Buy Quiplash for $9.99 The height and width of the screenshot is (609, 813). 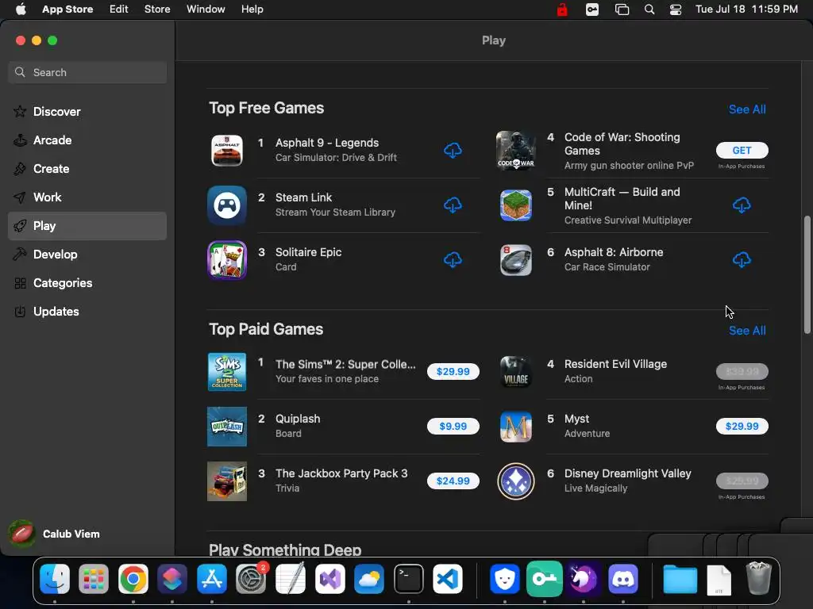click(453, 426)
